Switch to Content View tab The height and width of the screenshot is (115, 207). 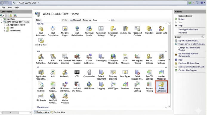pyautogui.click(x=58, y=112)
